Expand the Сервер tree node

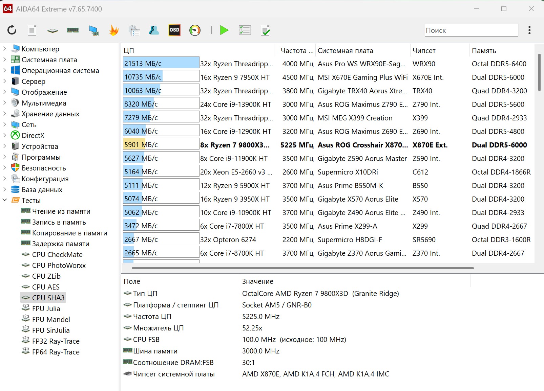click(5, 81)
